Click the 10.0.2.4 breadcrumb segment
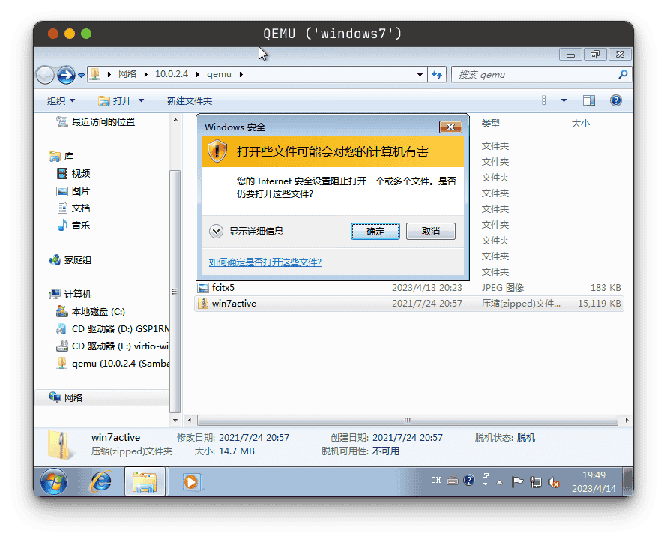667x542 pixels. click(x=172, y=74)
